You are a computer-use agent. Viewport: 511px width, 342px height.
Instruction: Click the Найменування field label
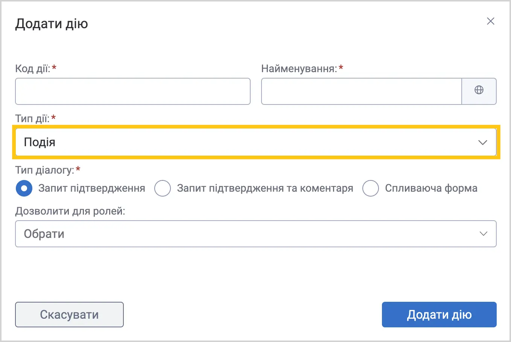[x=299, y=69]
